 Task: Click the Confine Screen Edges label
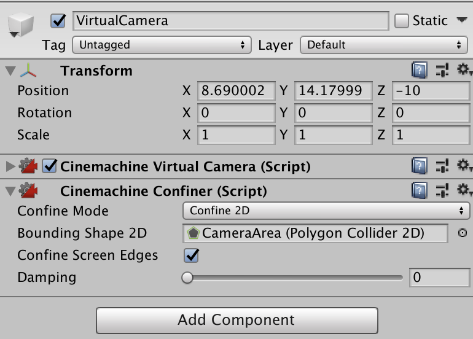click(x=87, y=255)
